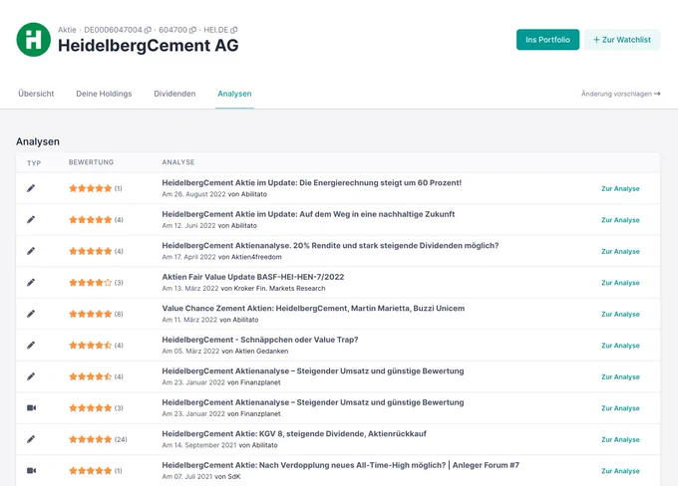Copy ISIN DE0006047004 with the copy icon

[x=148, y=30]
